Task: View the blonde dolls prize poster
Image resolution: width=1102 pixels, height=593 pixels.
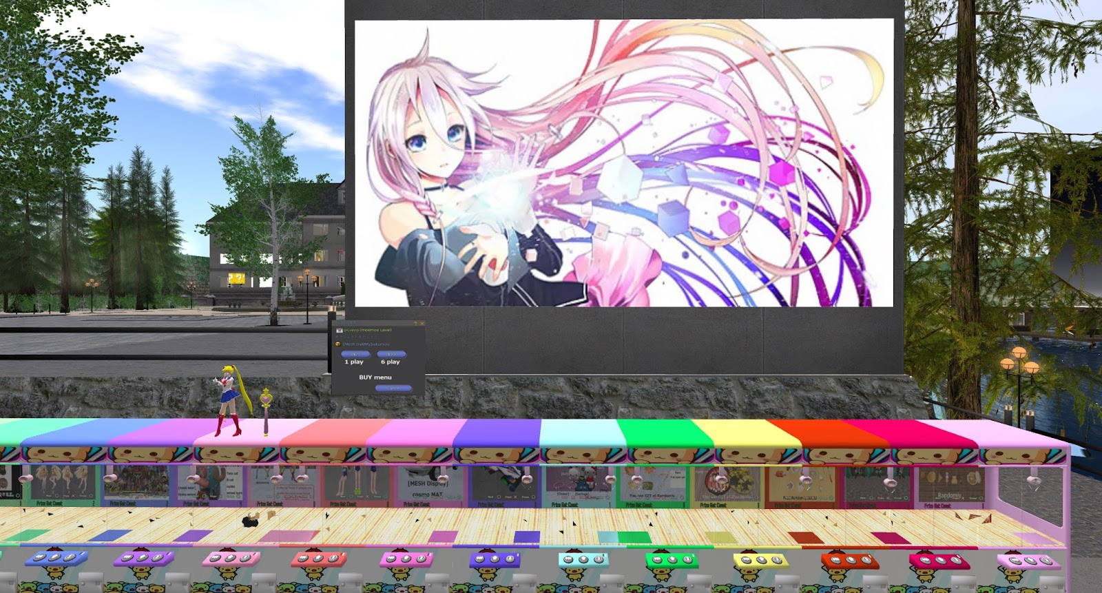Action: click(x=63, y=483)
